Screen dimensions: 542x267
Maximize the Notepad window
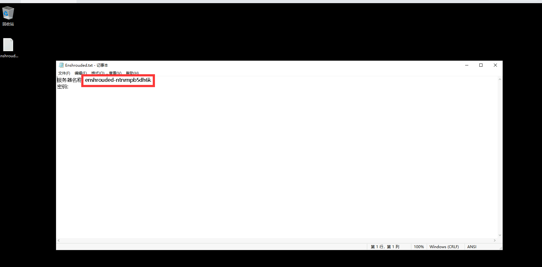pos(481,65)
